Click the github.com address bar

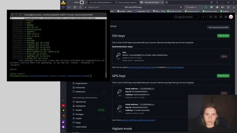click(x=133, y=7)
